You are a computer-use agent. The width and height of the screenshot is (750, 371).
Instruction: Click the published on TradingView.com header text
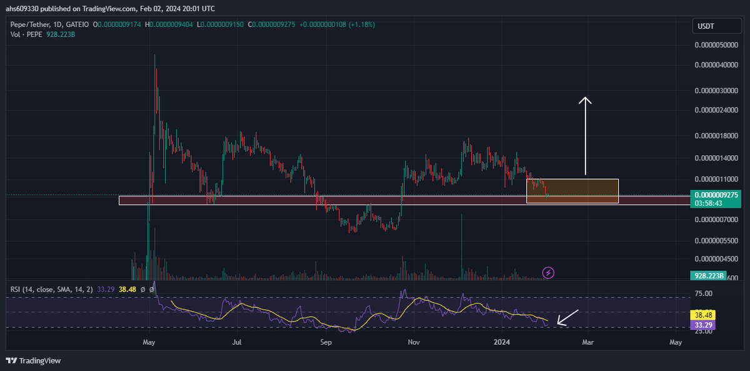112,9
